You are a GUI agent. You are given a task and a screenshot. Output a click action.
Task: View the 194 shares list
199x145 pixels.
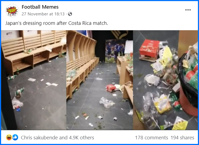[182, 137]
